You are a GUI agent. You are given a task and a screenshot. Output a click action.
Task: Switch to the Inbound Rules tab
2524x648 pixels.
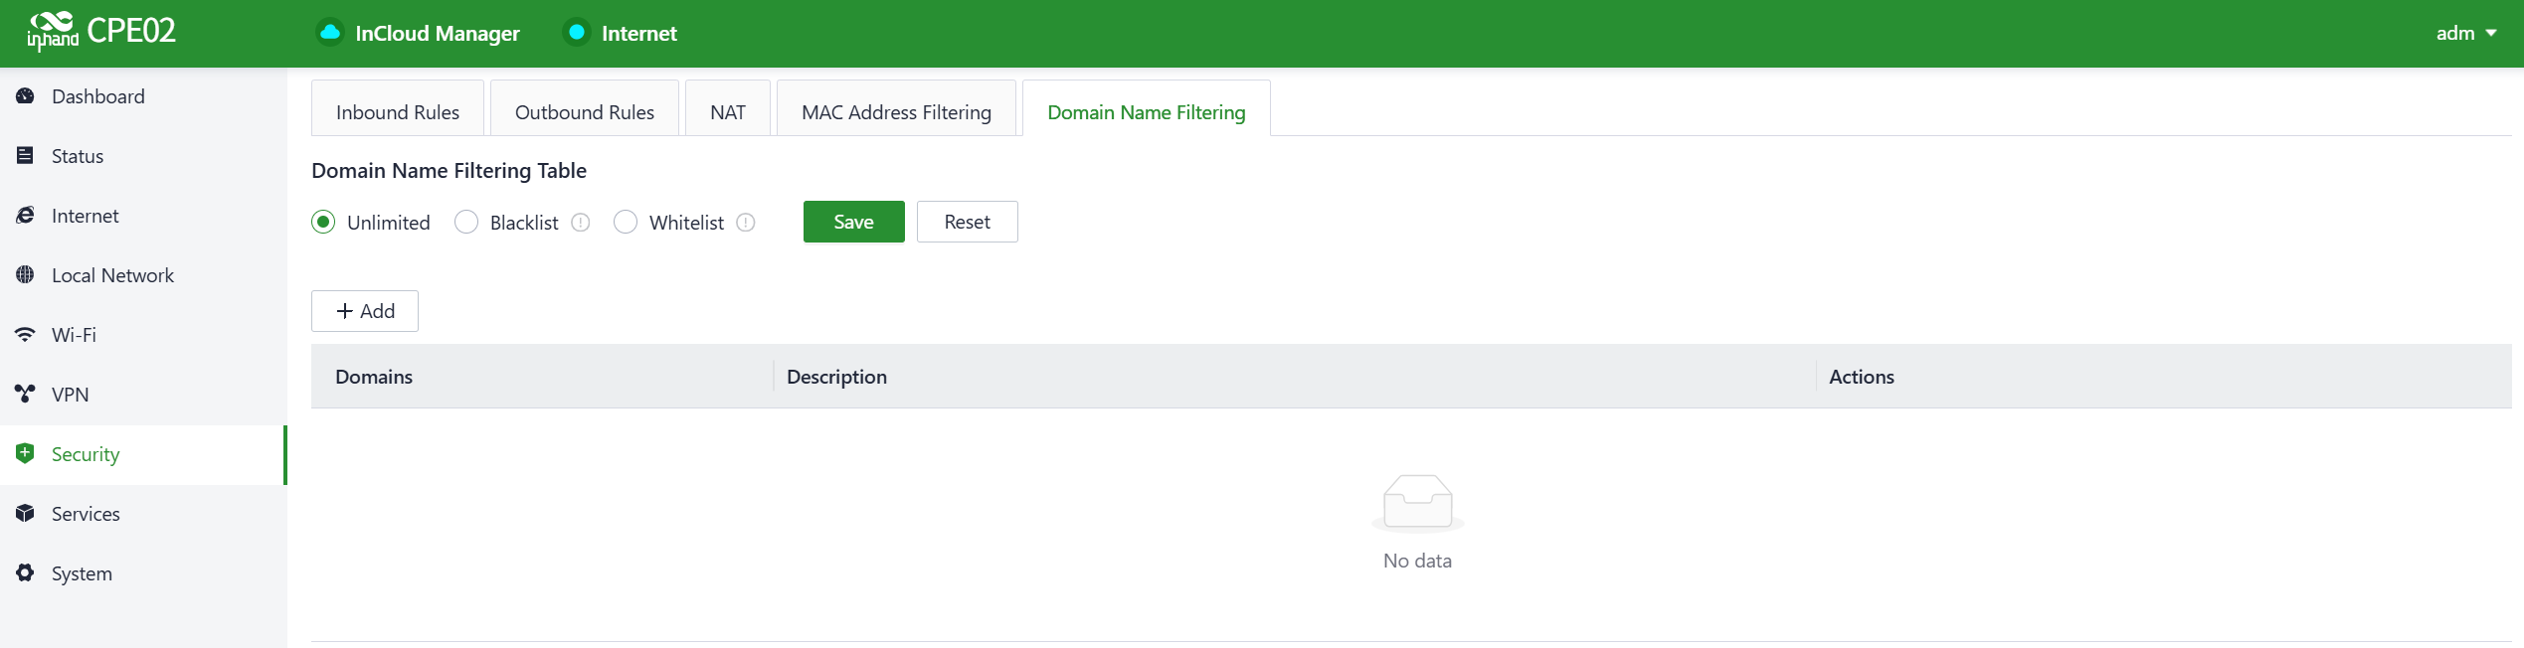point(398,112)
